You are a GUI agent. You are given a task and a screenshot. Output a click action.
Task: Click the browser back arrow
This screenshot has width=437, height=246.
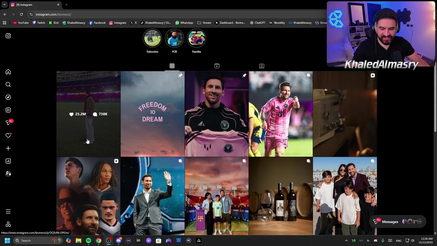(5, 14)
